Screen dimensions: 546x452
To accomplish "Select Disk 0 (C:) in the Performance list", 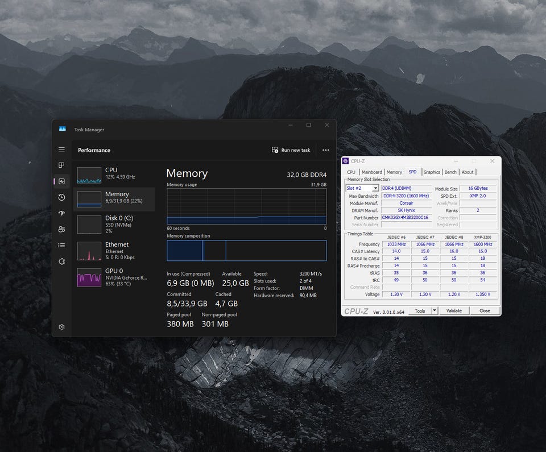I will pyautogui.click(x=114, y=225).
